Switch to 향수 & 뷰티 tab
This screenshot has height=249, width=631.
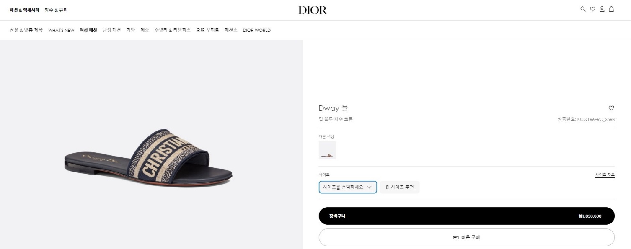(x=56, y=10)
